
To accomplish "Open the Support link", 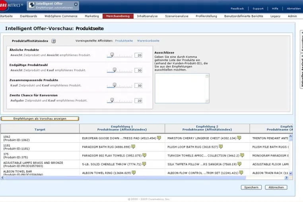I will (258, 9).
